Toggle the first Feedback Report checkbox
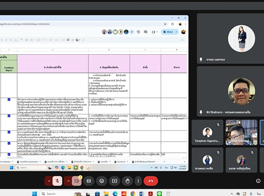264x196 pixels. [x=9, y=100]
